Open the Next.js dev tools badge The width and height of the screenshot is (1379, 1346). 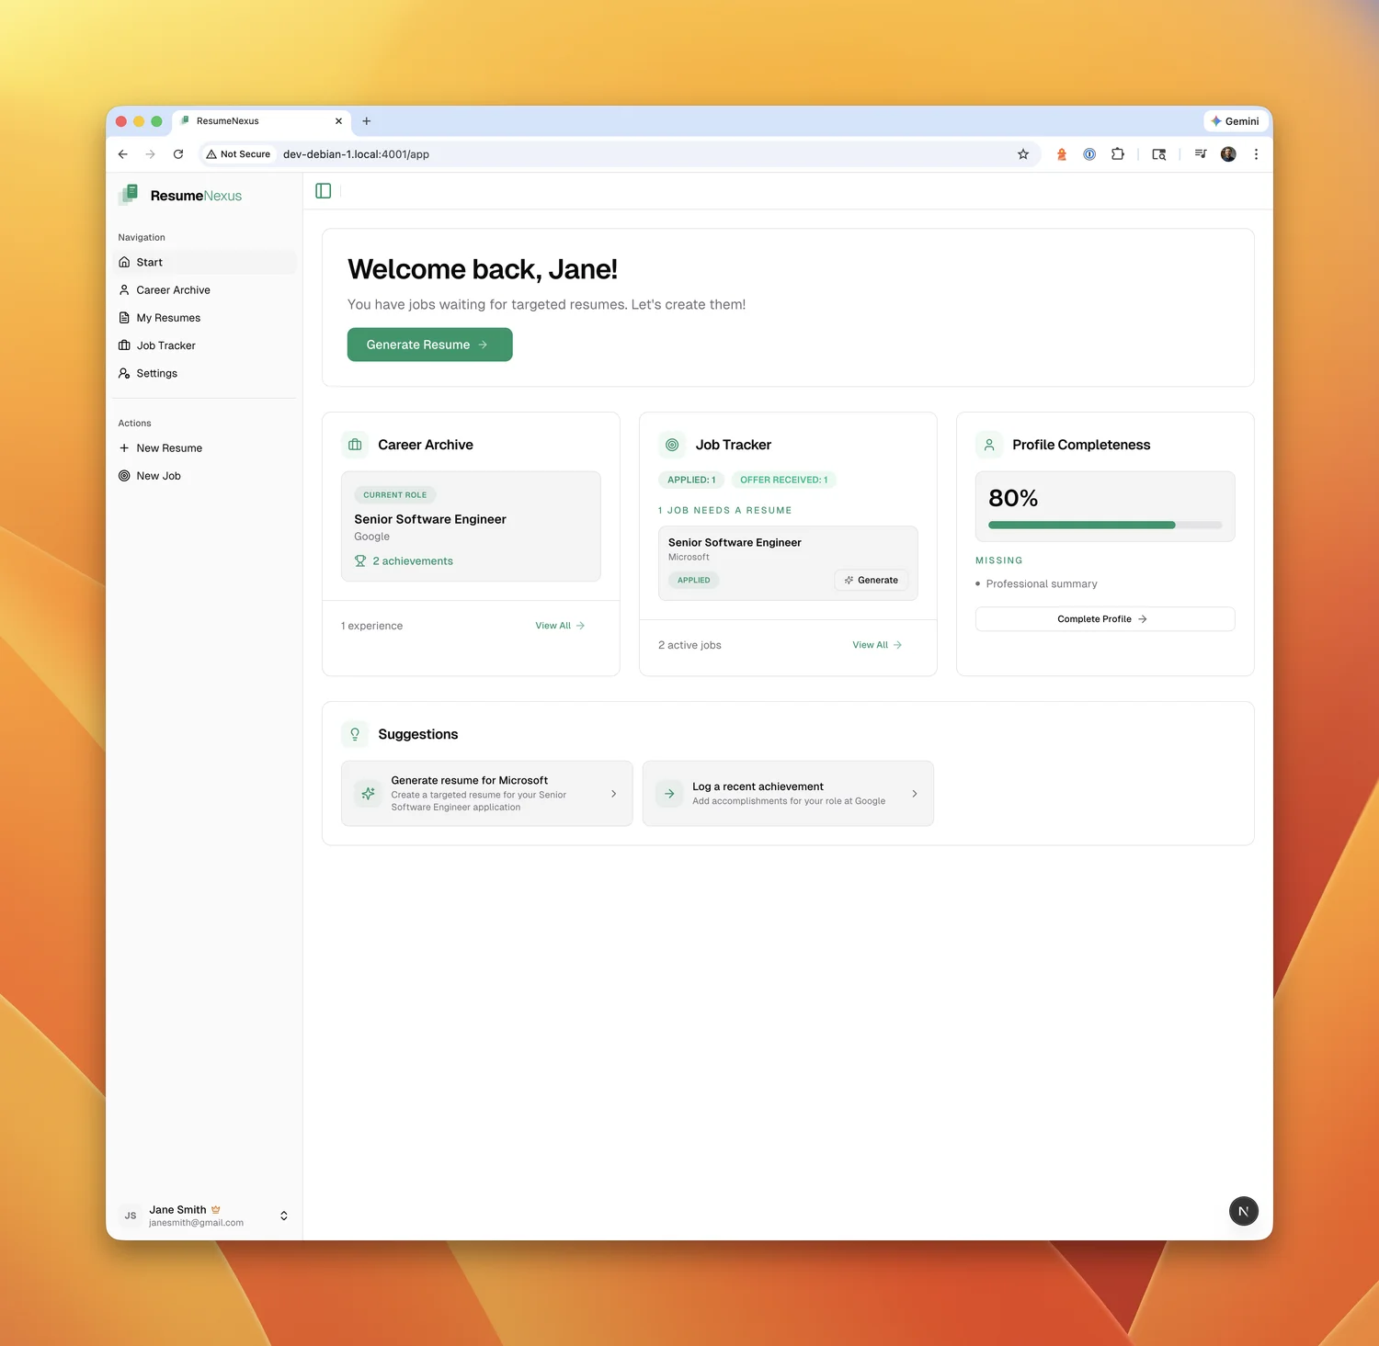1243,1211
